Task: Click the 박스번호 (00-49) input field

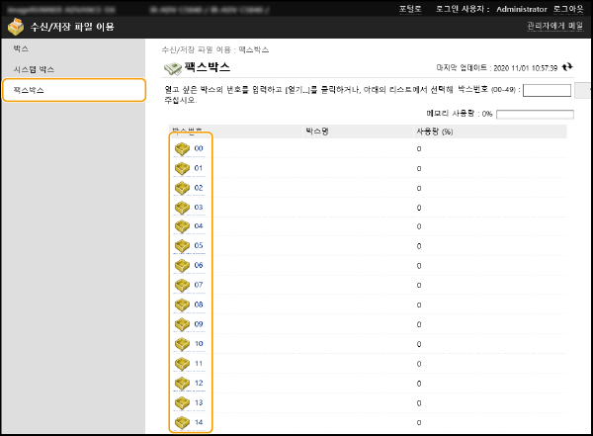Action: click(x=547, y=90)
